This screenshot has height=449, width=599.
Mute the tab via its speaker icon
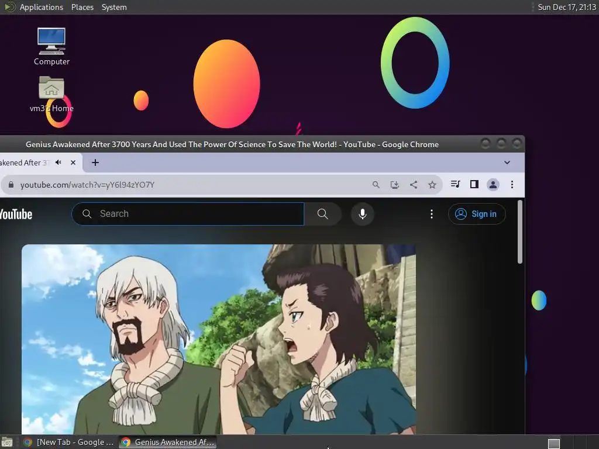pyautogui.click(x=58, y=163)
